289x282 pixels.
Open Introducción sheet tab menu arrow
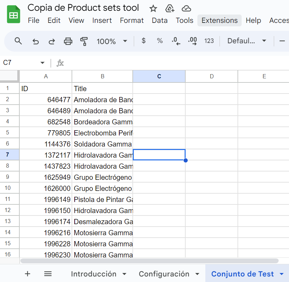click(124, 274)
